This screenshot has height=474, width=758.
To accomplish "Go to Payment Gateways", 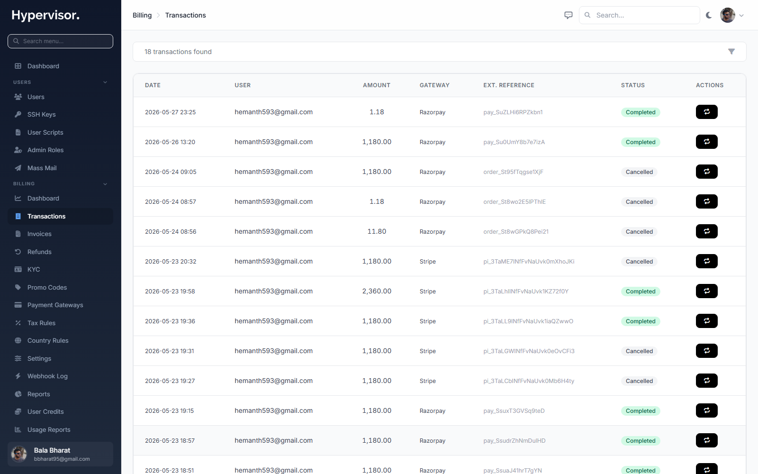I will [x=60, y=305].
